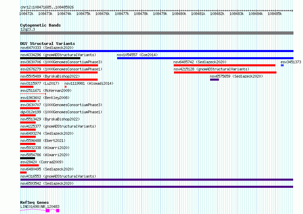The height and width of the screenshot is (214, 303).
Task: Open esv3630707 (1000GenomesConsortiumPhase3) label
Action: pyautogui.click(x=61, y=105)
